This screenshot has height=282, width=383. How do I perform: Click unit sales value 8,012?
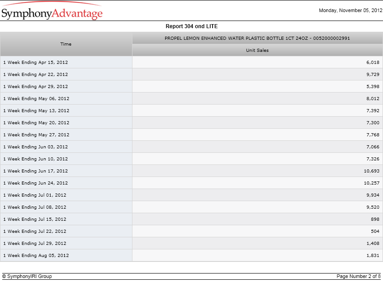pos(373,99)
